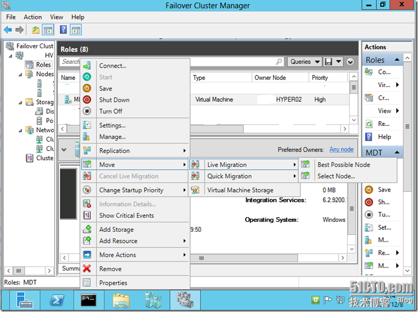Collapse the MDT section in Actions pane
The image size is (418, 312).
tap(397, 152)
